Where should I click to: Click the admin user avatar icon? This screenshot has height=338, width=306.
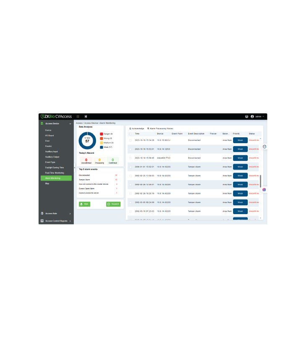click(252, 116)
